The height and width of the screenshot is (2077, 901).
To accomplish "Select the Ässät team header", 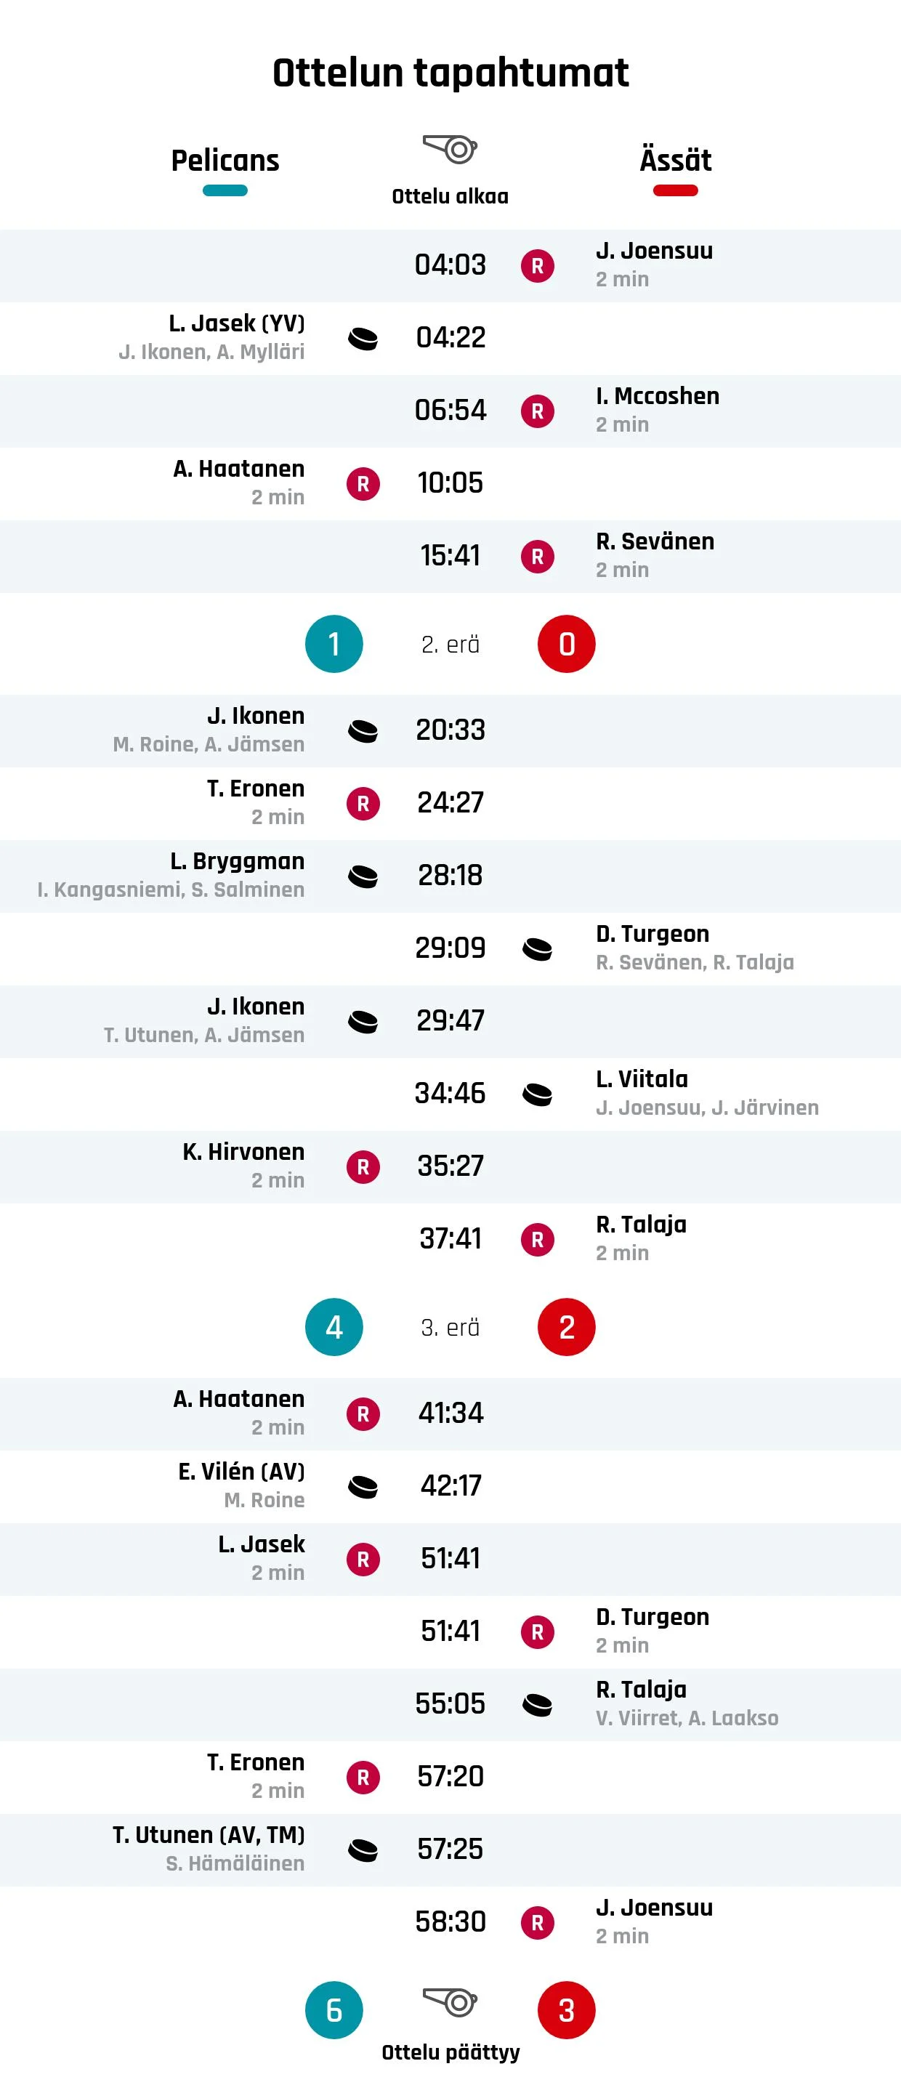I will [x=675, y=159].
